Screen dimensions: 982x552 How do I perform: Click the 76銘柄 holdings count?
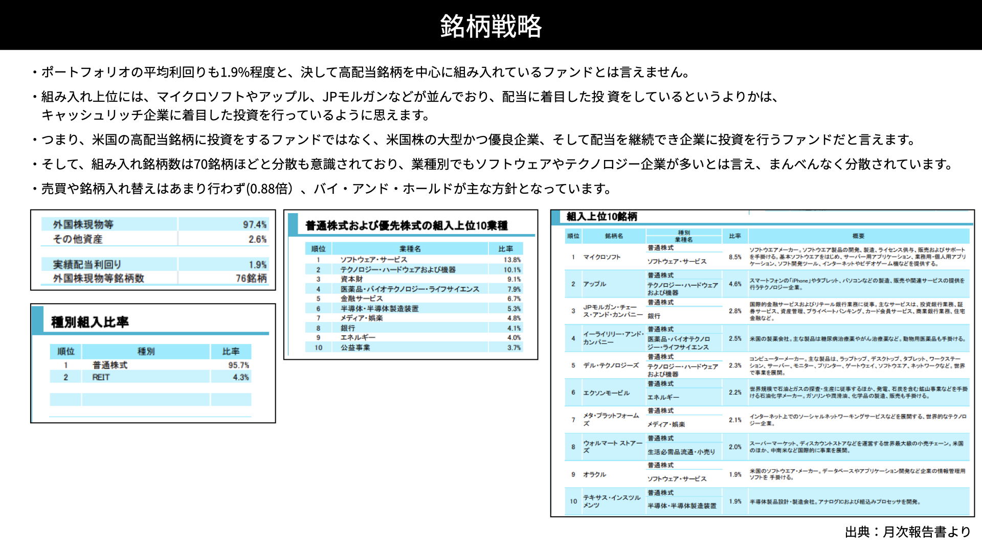point(251,279)
